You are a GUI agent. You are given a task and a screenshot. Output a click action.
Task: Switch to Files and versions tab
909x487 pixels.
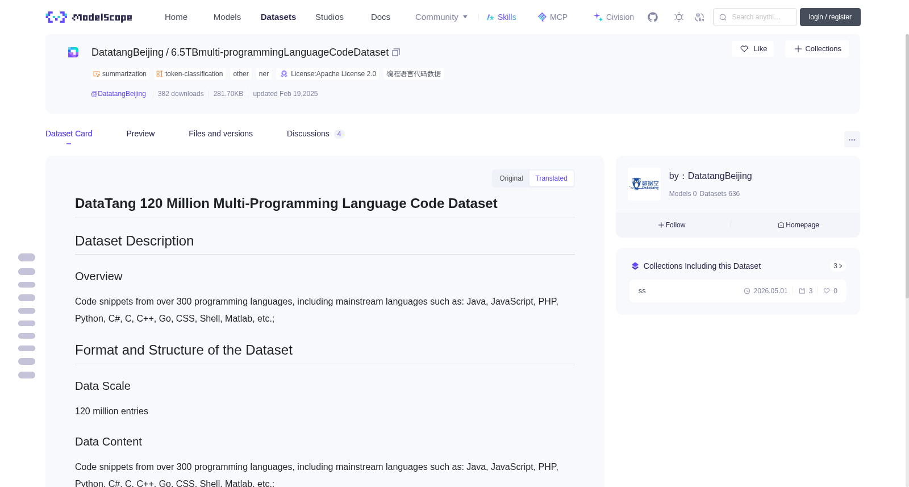click(220, 134)
